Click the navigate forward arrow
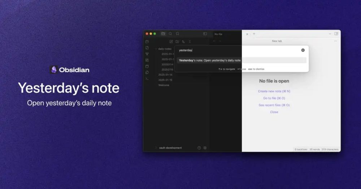The height and width of the screenshot is (189, 361). tap(220, 41)
